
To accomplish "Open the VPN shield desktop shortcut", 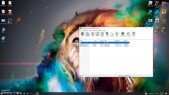I will tap(151, 12).
